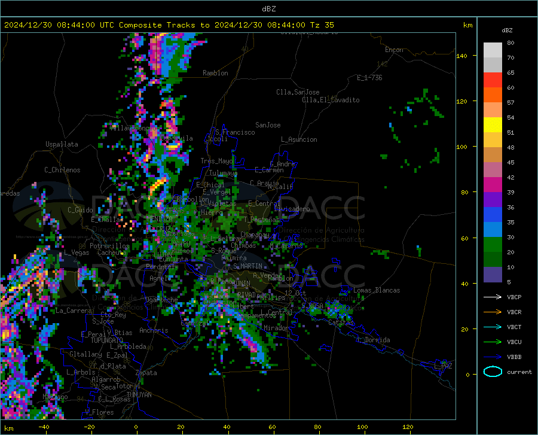This screenshot has height=435, width=538.
Task: Click the 'Gltallary' map label
Action: 85,354
